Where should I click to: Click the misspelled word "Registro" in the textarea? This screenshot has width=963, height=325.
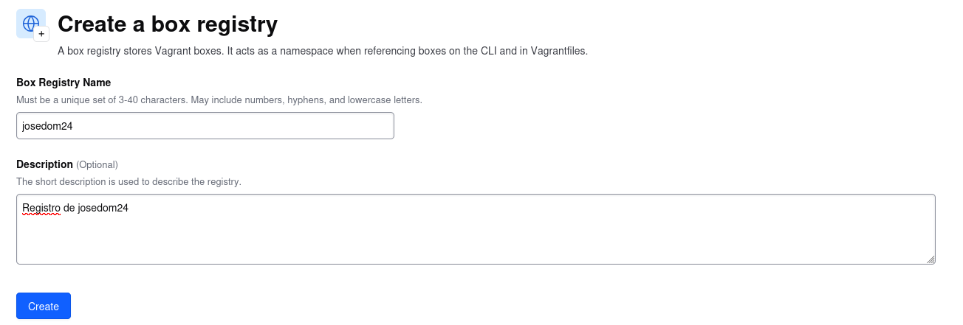point(41,209)
